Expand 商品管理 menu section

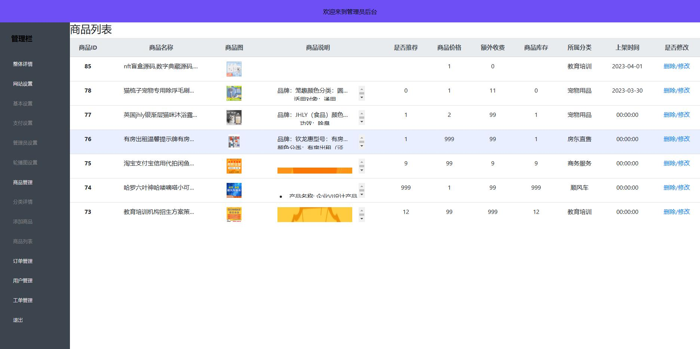23,183
